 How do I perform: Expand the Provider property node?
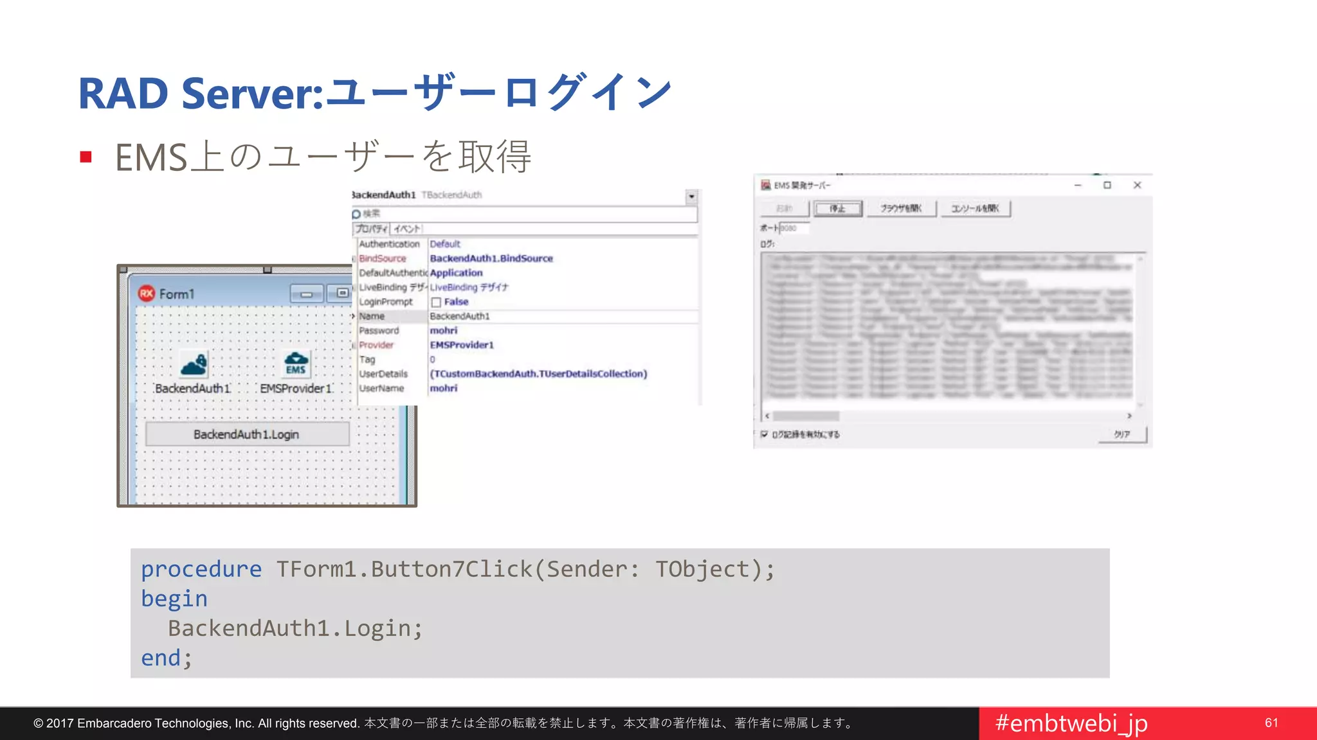coord(354,346)
